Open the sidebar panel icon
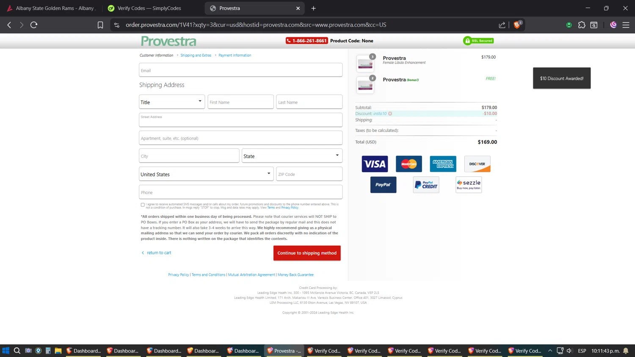Image resolution: width=635 pixels, height=357 pixels. pos(594,25)
